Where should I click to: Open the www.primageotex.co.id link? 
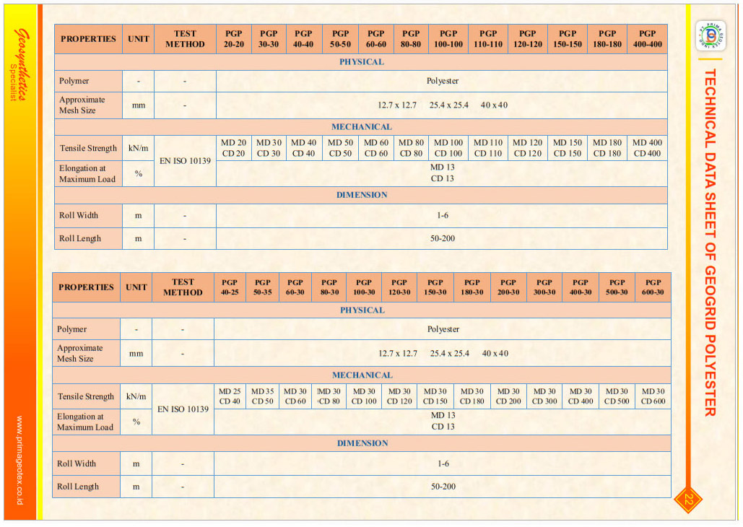(x=19, y=460)
